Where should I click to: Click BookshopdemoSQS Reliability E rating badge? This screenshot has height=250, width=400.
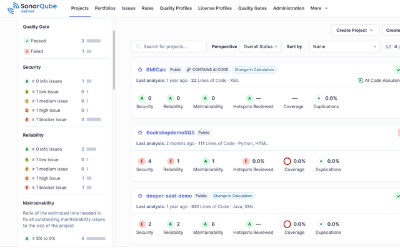pos(171,161)
